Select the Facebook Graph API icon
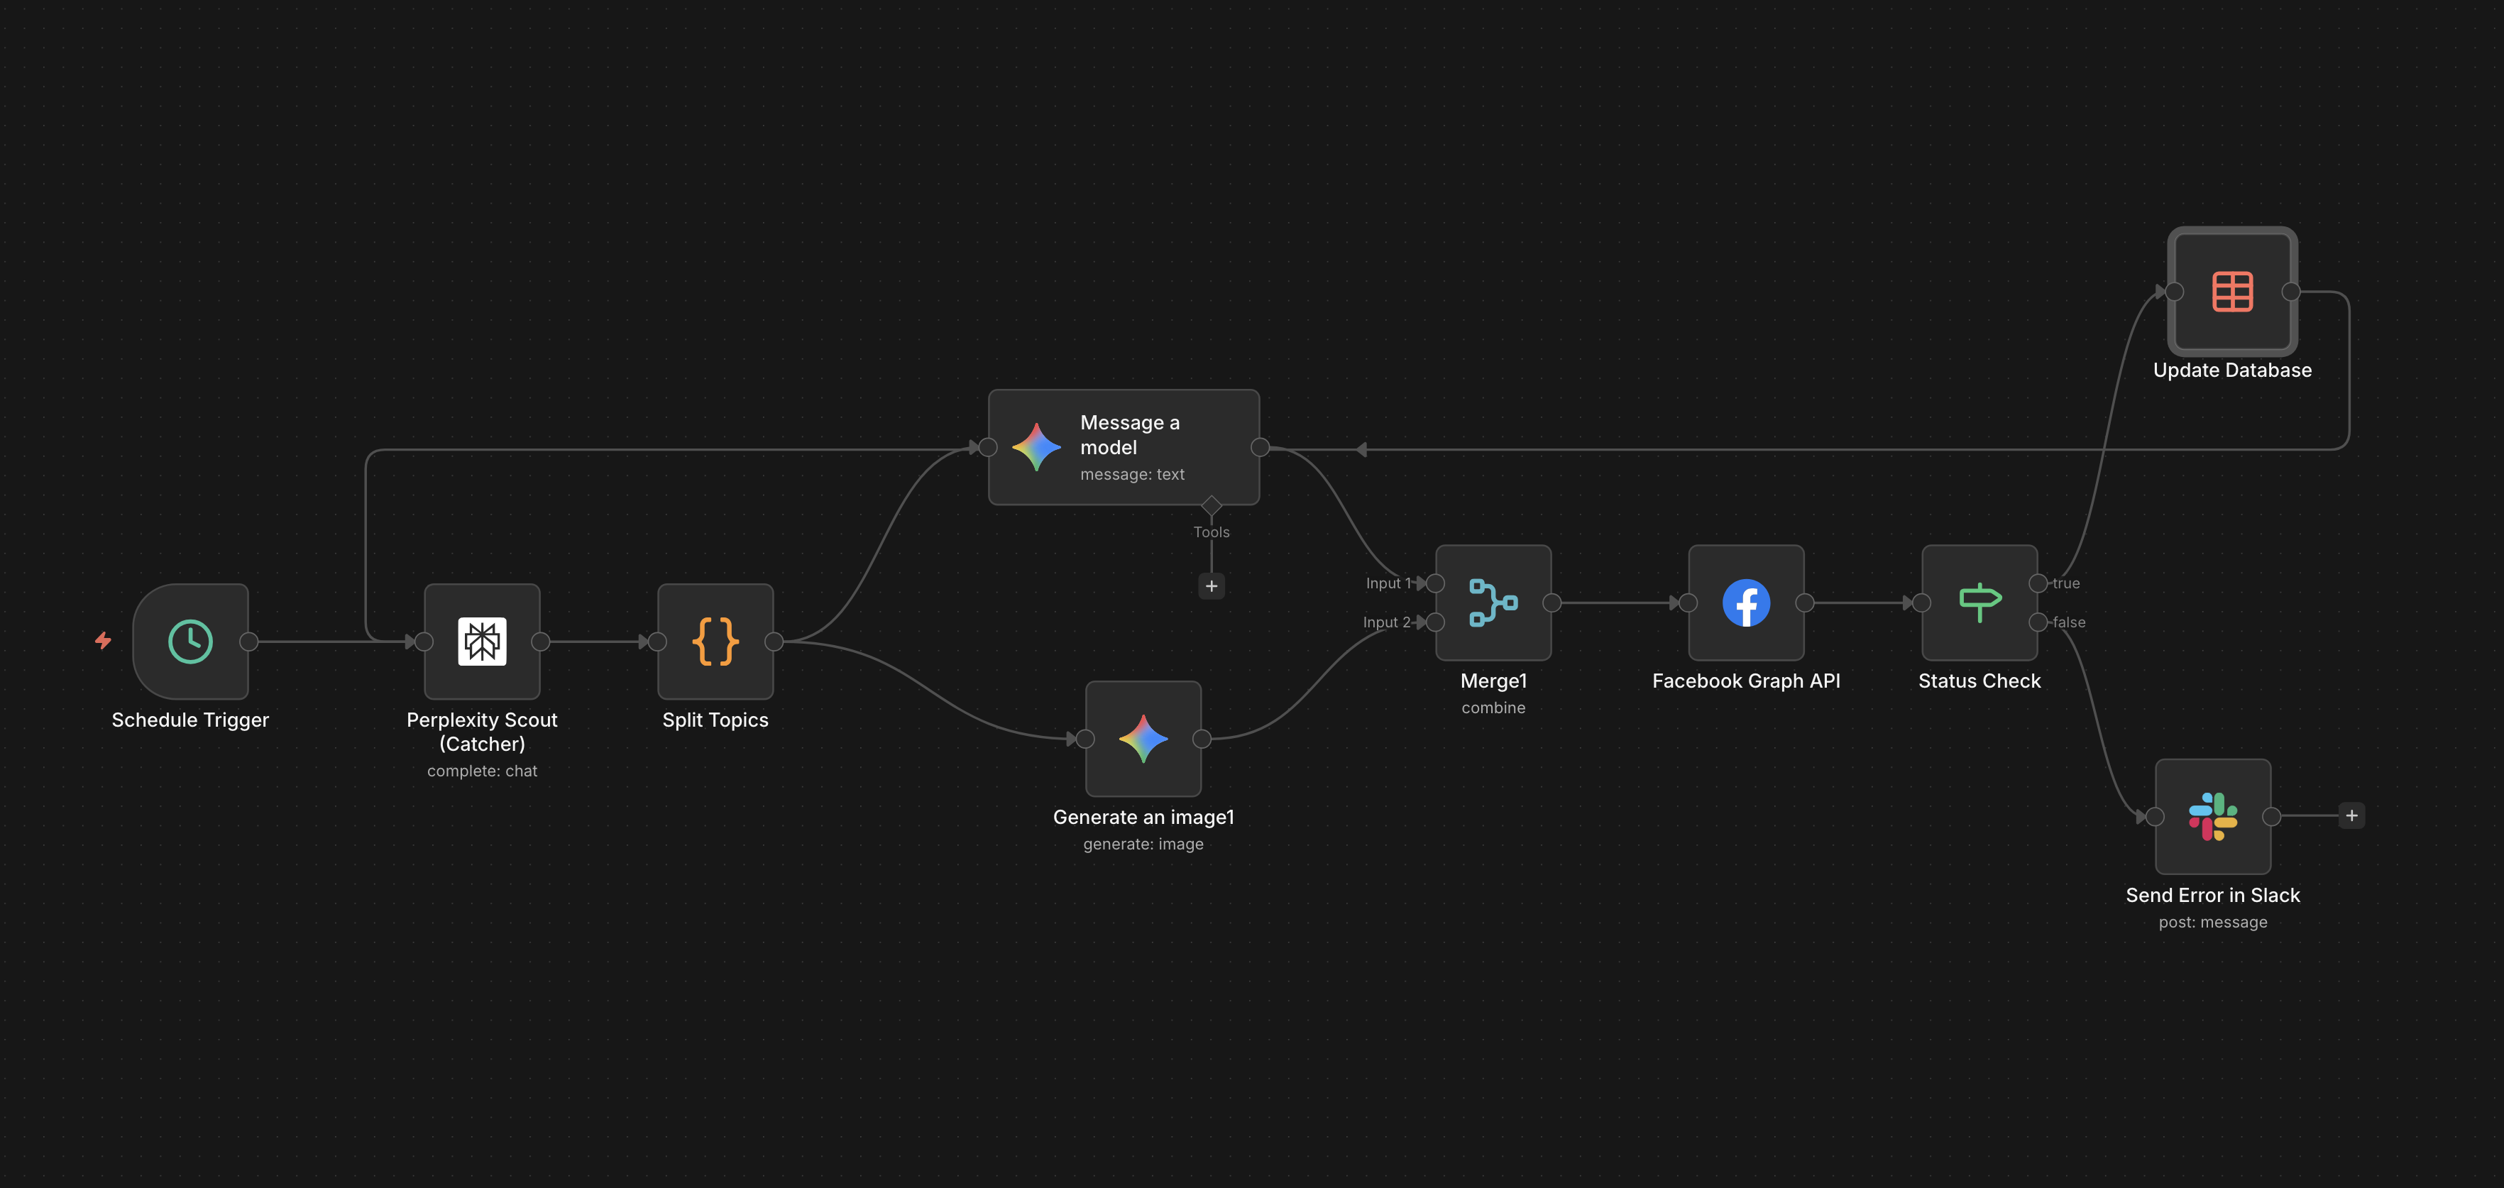The height and width of the screenshot is (1188, 2504). 1747,603
